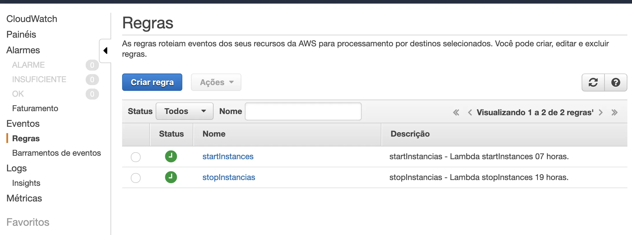Collapse the sidebar with the arrow handle
The height and width of the screenshot is (235, 632).
tap(105, 51)
